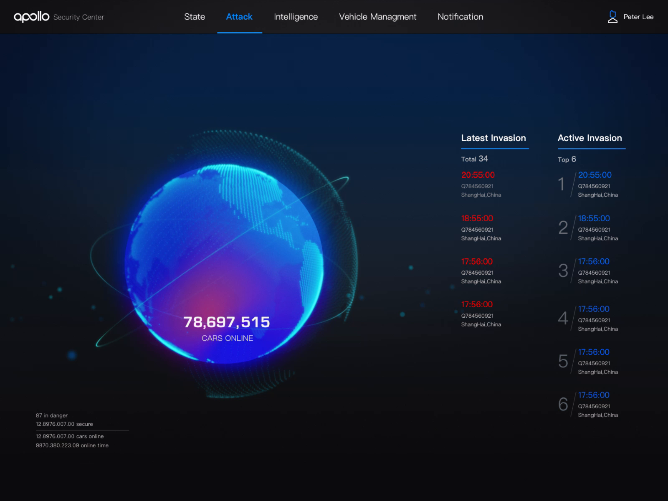Screen dimensions: 668x501
Task: Click the Security Center title text
Action: tap(79, 17)
